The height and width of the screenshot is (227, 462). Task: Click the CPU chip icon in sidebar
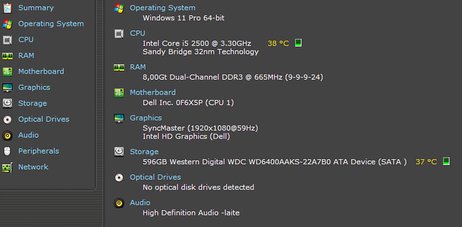tap(7, 40)
